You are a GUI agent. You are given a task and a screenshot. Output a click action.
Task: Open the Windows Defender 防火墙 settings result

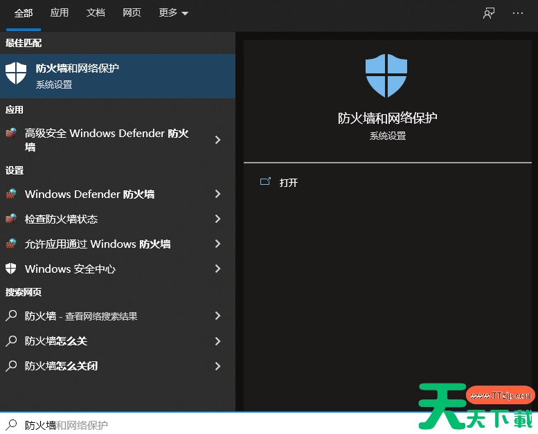[x=118, y=195]
